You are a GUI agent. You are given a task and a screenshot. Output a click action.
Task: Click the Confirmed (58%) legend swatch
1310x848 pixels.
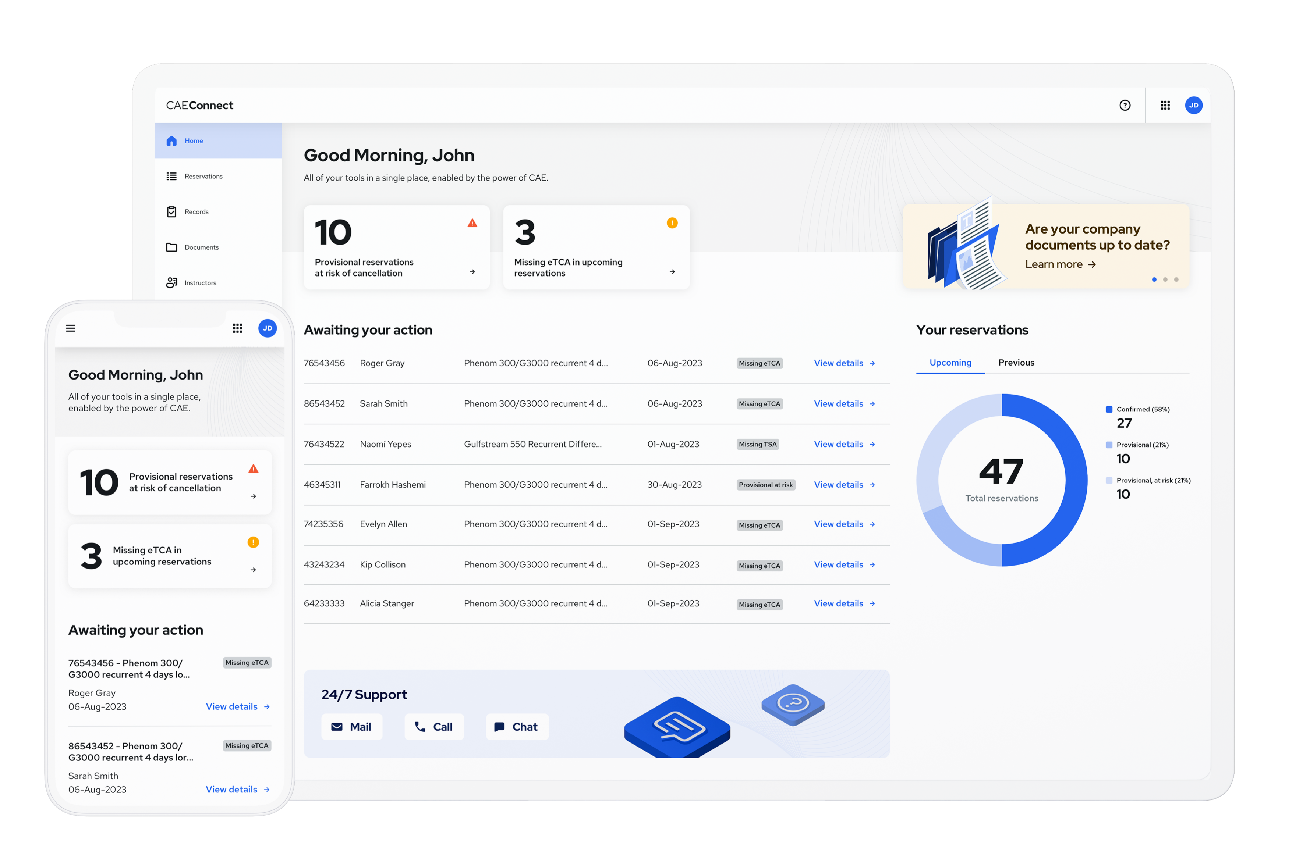1109,409
